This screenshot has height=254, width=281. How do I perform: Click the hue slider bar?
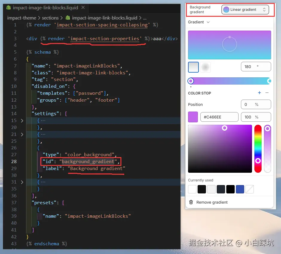click(x=258, y=149)
